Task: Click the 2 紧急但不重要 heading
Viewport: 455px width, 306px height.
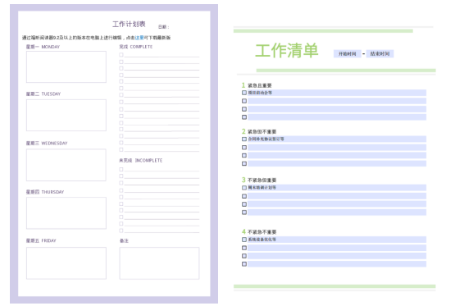Action: click(x=259, y=131)
